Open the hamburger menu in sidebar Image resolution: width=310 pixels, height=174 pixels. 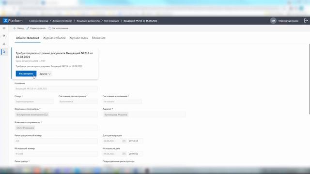[4, 28]
